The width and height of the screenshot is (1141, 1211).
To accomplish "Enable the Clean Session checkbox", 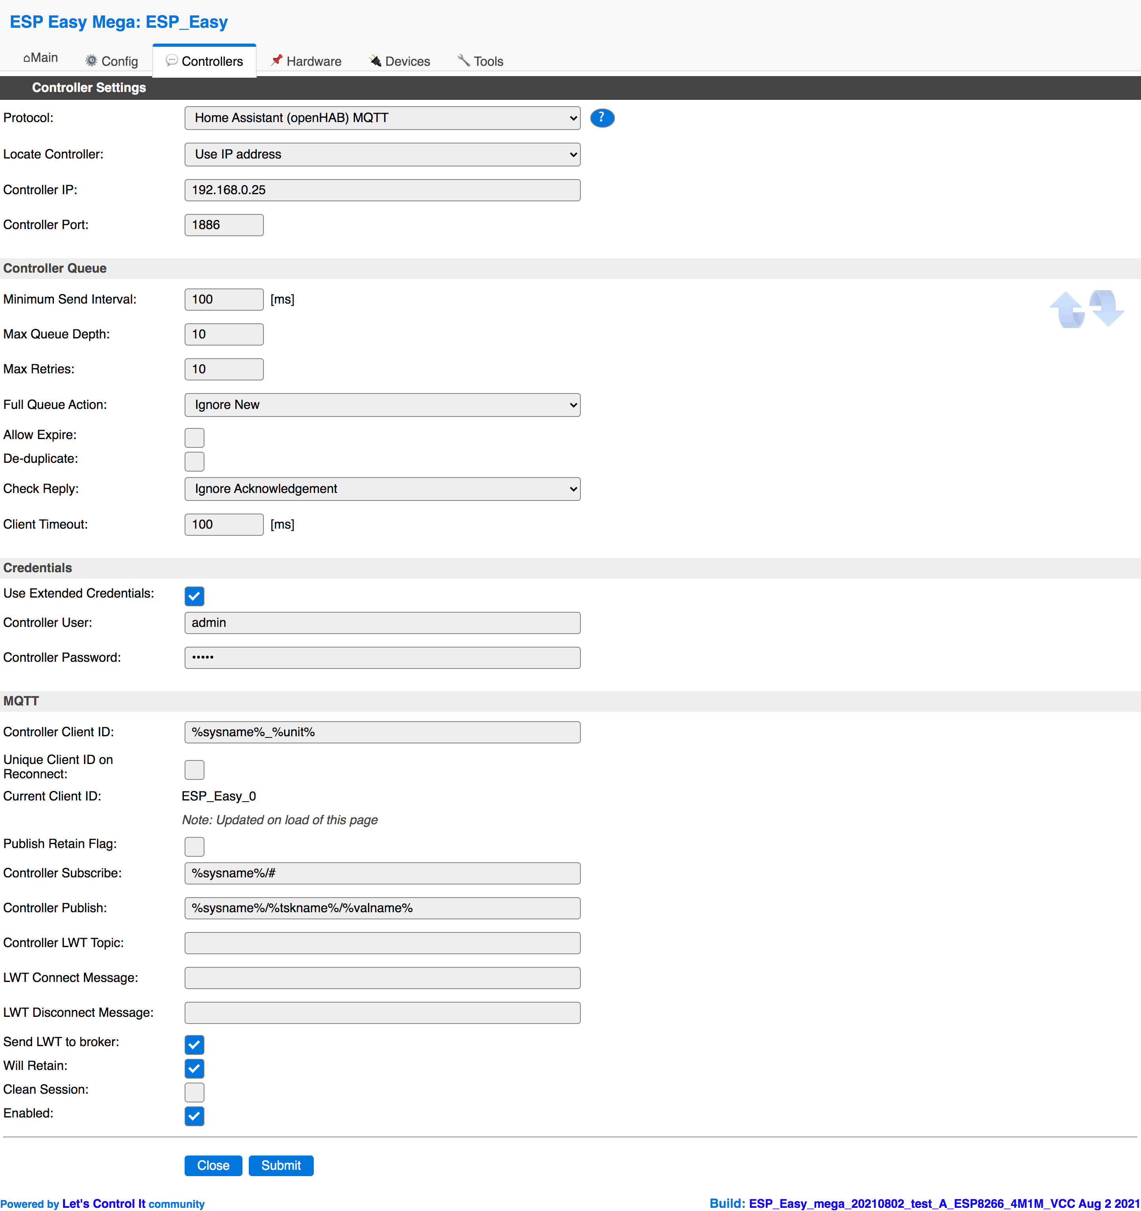I will 194,1092.
